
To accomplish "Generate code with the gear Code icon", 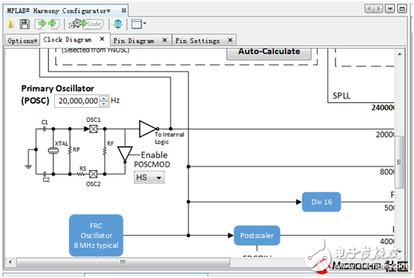I will [85, 24].
